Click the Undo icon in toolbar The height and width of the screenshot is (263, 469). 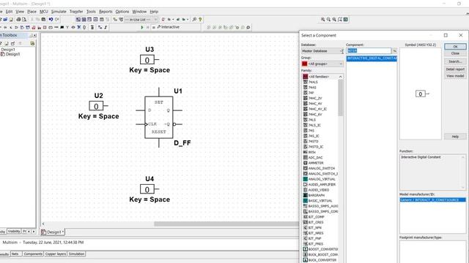tap(51, 20)
